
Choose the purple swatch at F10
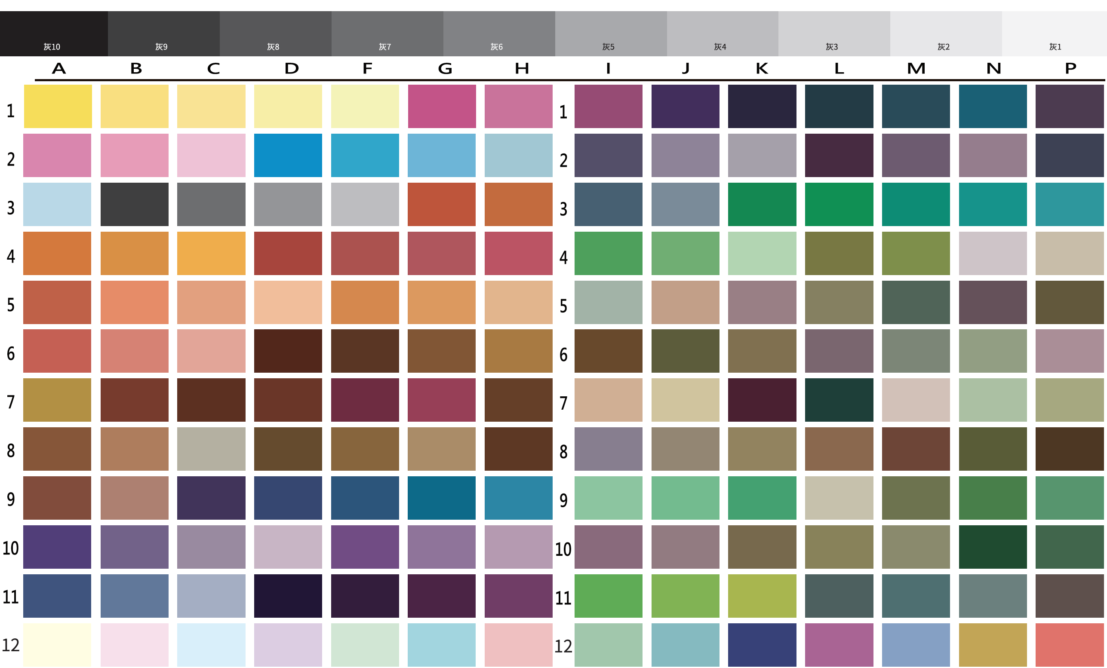click(x=365, y=547)
